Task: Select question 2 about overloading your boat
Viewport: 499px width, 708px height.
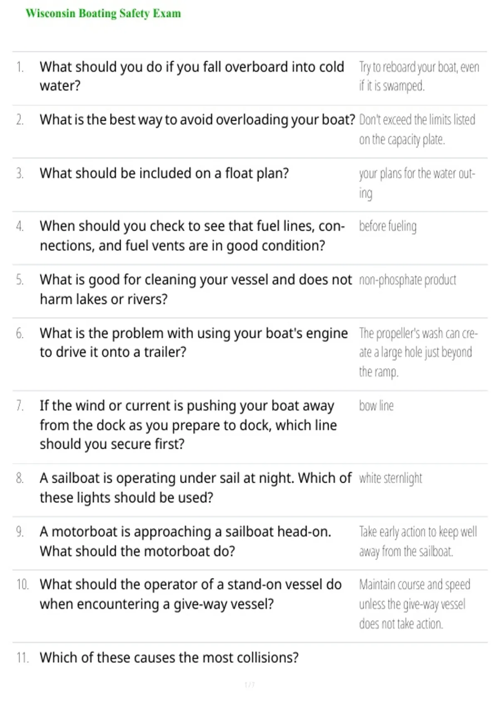Action: [198, 120]
